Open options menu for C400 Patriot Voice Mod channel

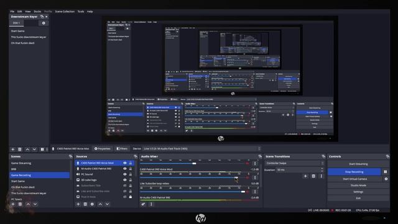click(x=255, y=177)
